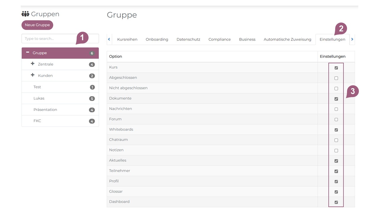Viewport: 379px width, 213px height.
Task: Toggle the Dashboard checkbox off
Action: point(336,202)
